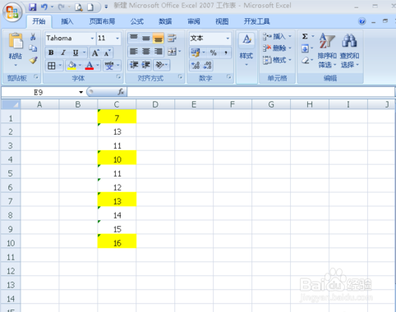
Task: Open the font size dropdown showing 11
Action: click(117, 38)
